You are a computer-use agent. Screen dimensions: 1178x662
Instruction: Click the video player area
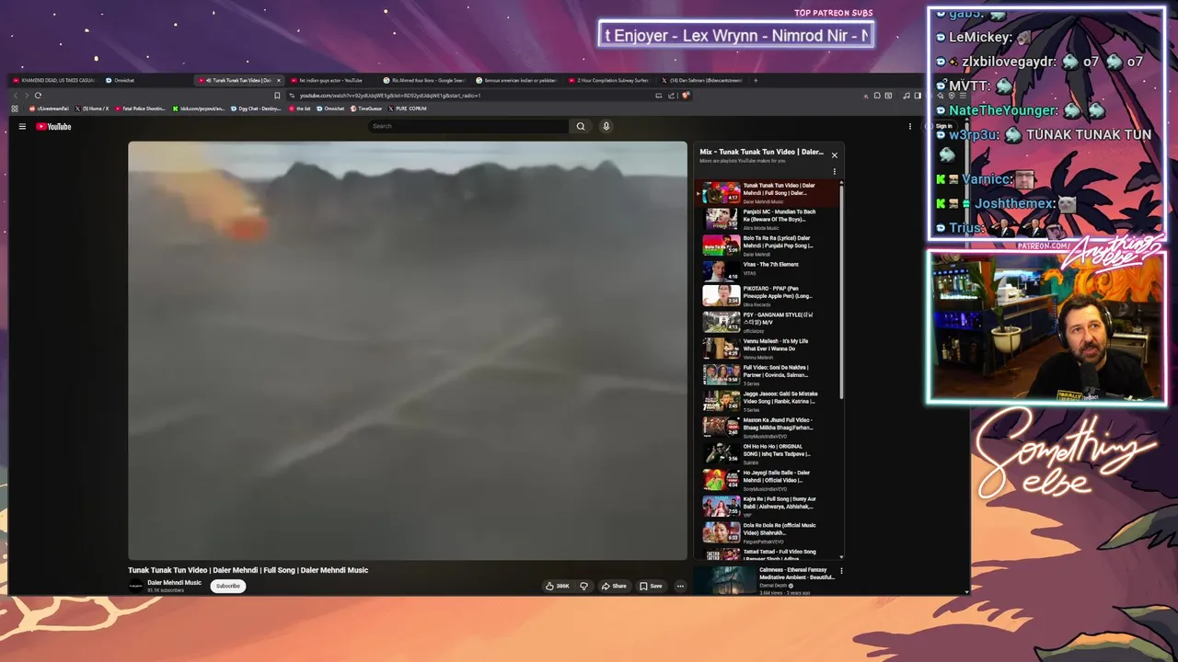[x=408, y=350]
